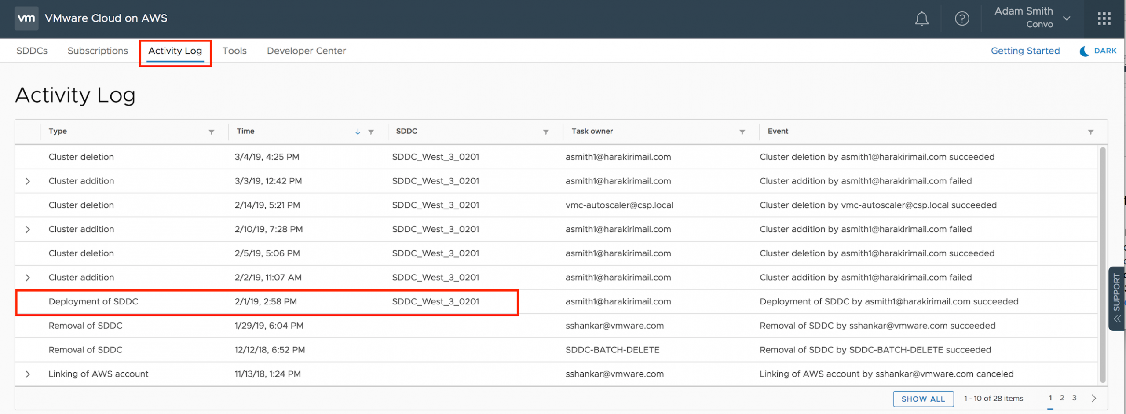This screenshot has width=1126, height=414.
Task: Click the SHOW ALL button
Action: 923,399
